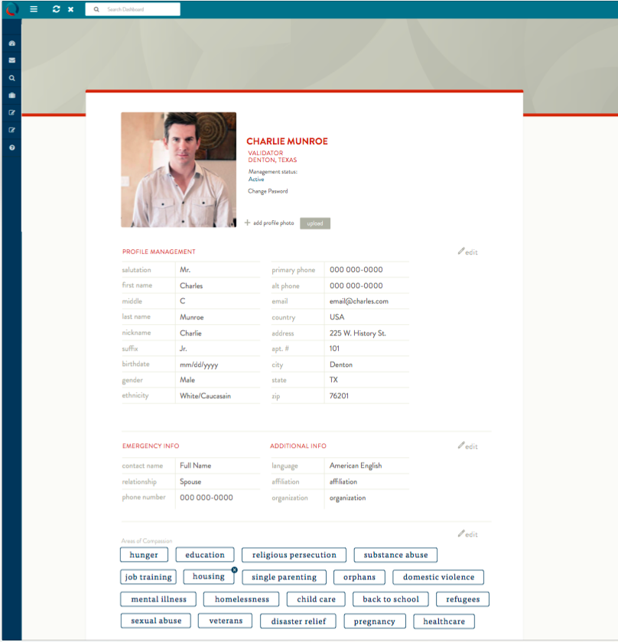618x642 pixels.
Task: Click the plus add profile photo link
Action: point(269,222)
